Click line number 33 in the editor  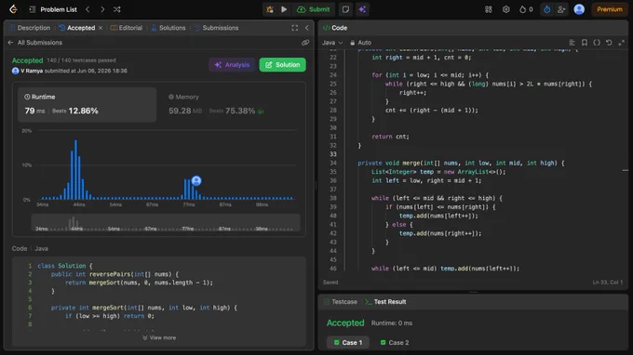[333, 154]
